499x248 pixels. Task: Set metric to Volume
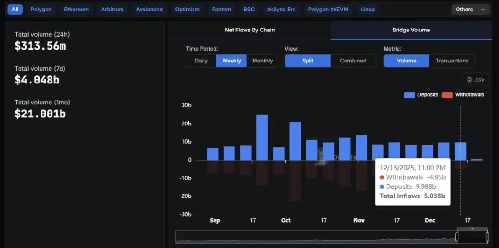coord(407,61)
